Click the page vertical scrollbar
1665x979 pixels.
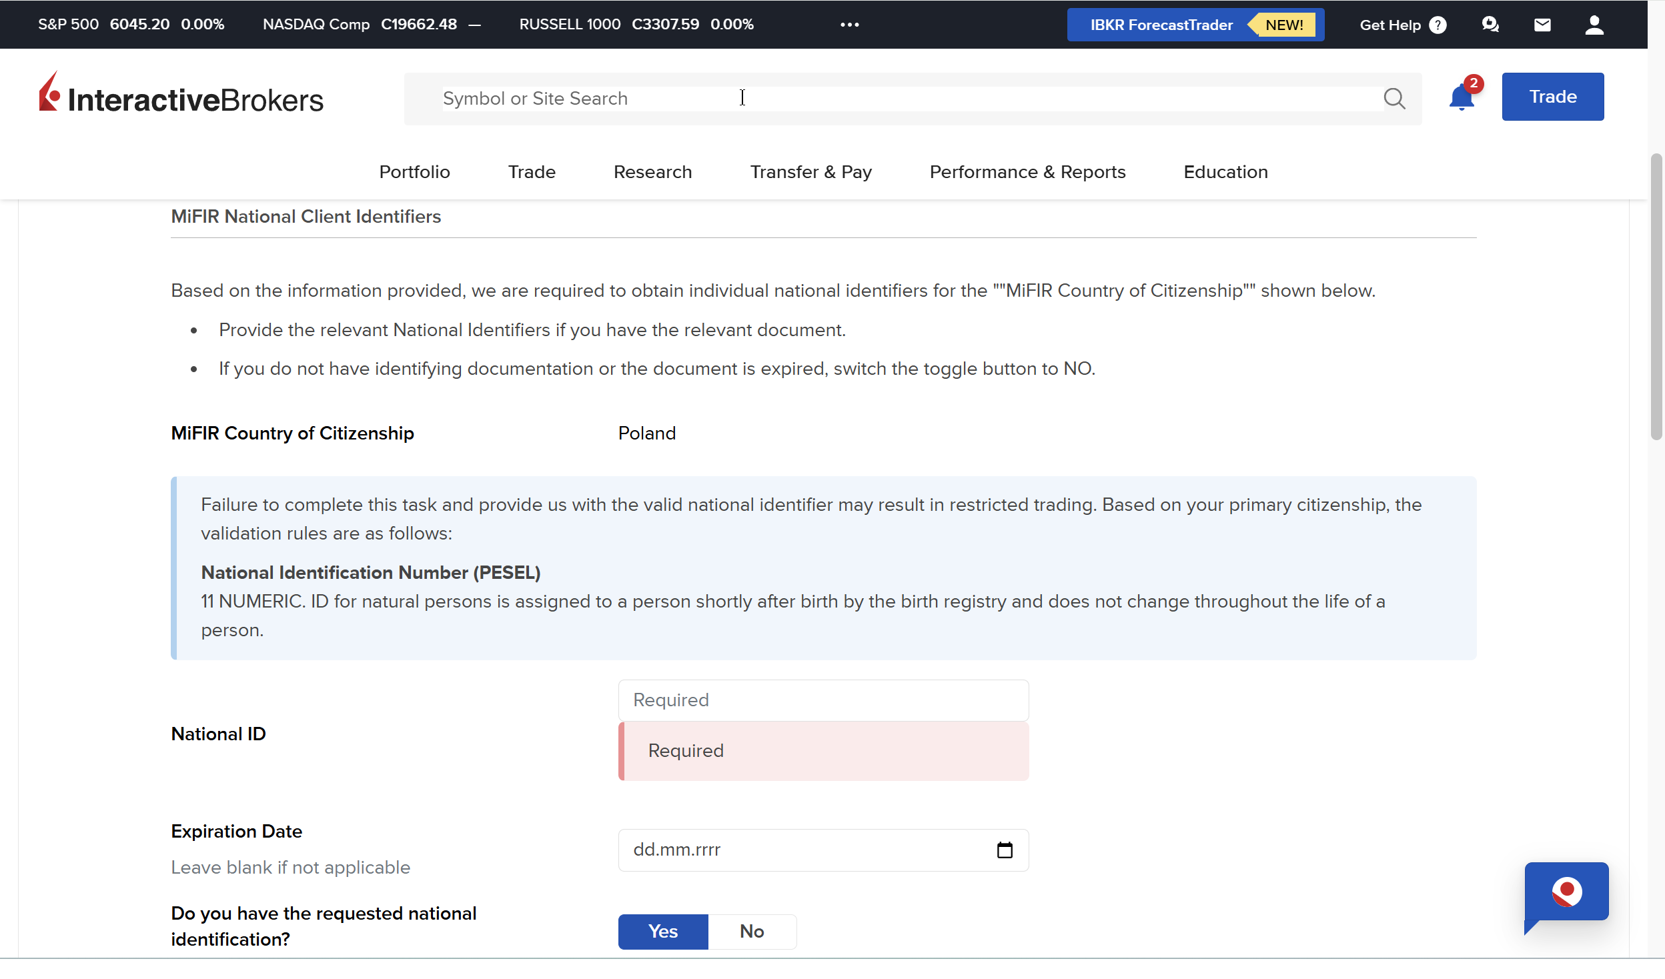(x=1656, y=297)
